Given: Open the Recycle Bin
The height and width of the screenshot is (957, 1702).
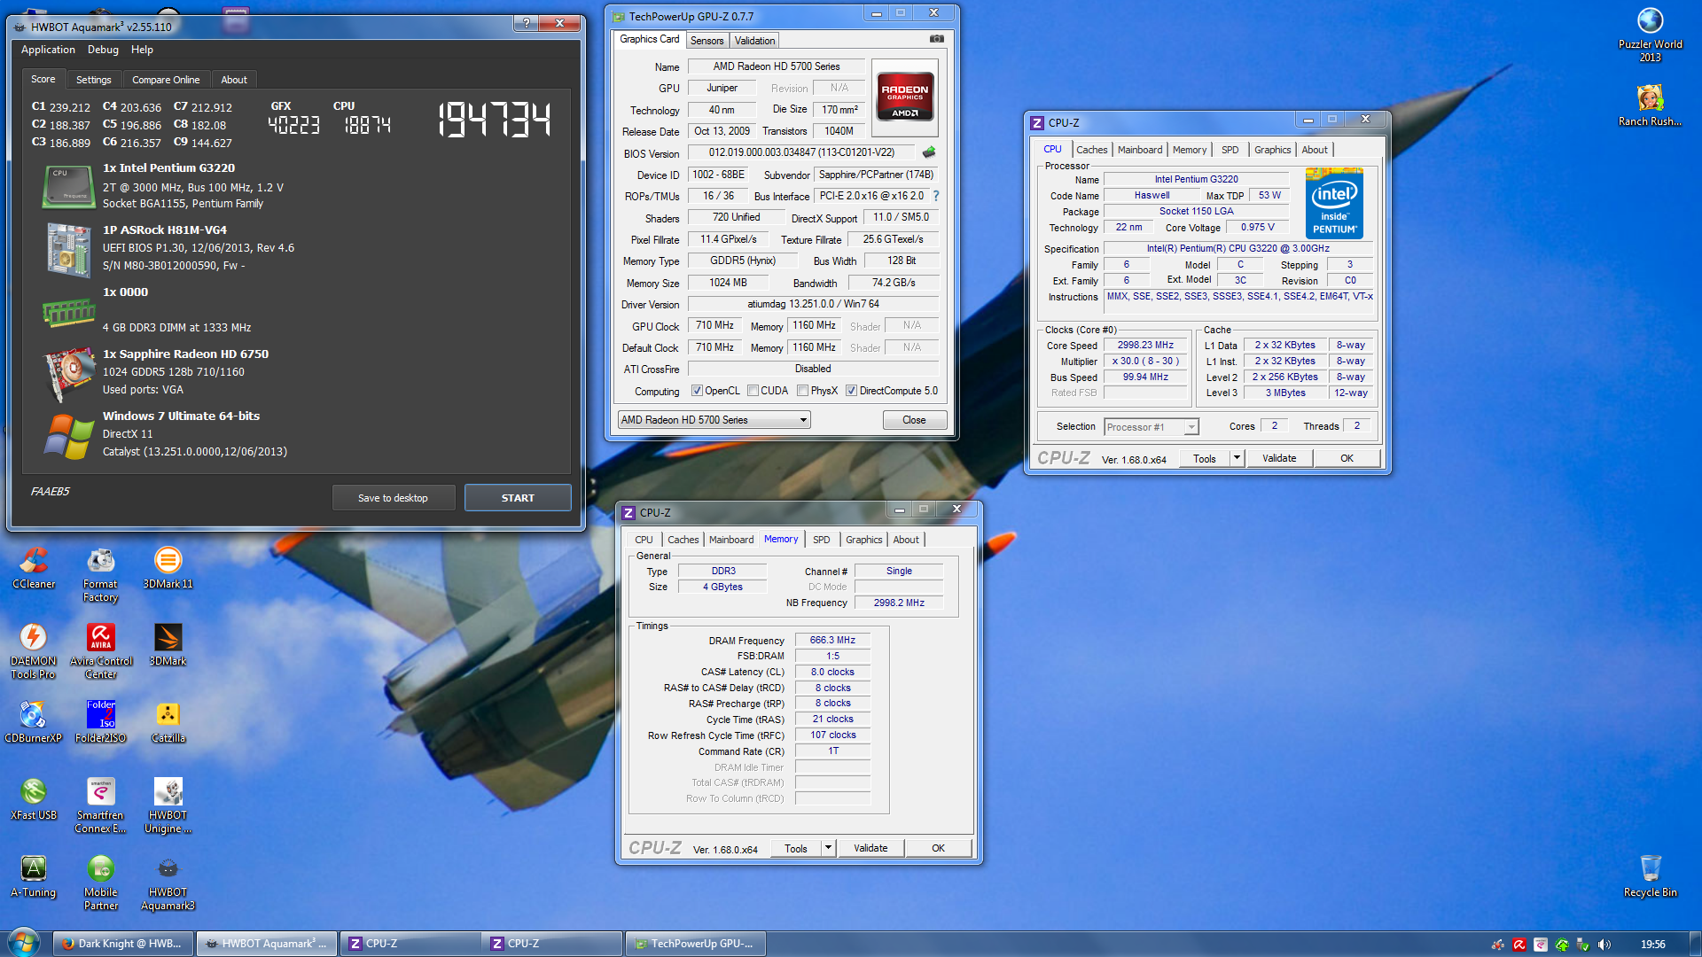Looking at the screenshot, I should [1650, 875].
